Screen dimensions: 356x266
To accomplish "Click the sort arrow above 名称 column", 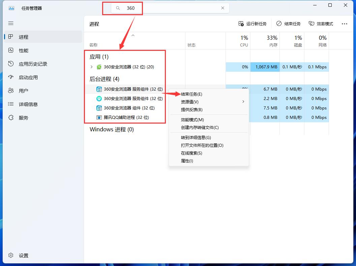I will pos(133,35).
